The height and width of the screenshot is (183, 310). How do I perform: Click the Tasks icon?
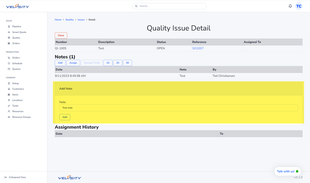tap(9, 106)
